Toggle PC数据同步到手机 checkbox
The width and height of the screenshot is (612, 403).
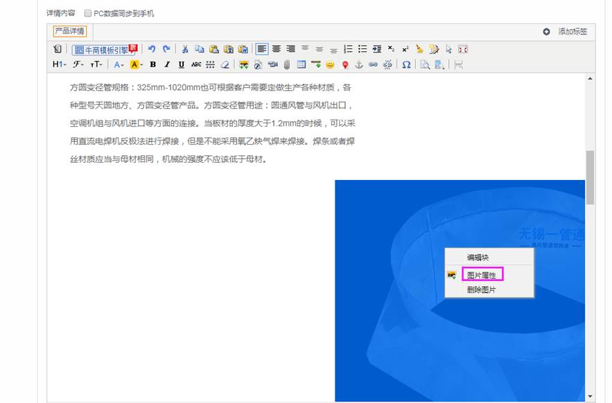coord(88,13)
